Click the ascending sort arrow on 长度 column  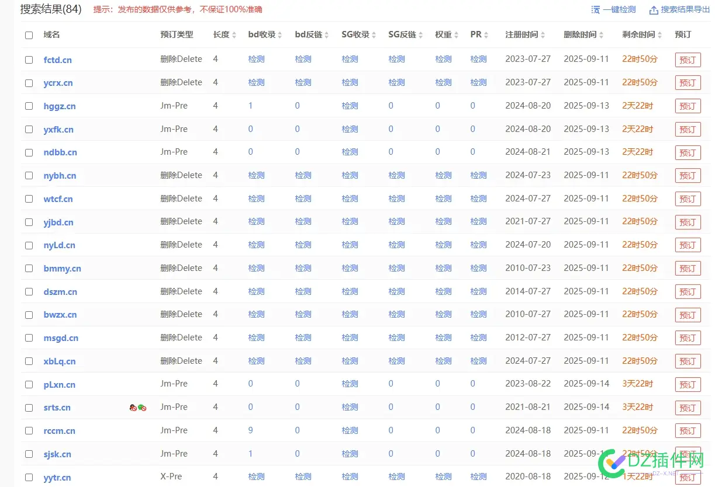[x=233, y=32]
